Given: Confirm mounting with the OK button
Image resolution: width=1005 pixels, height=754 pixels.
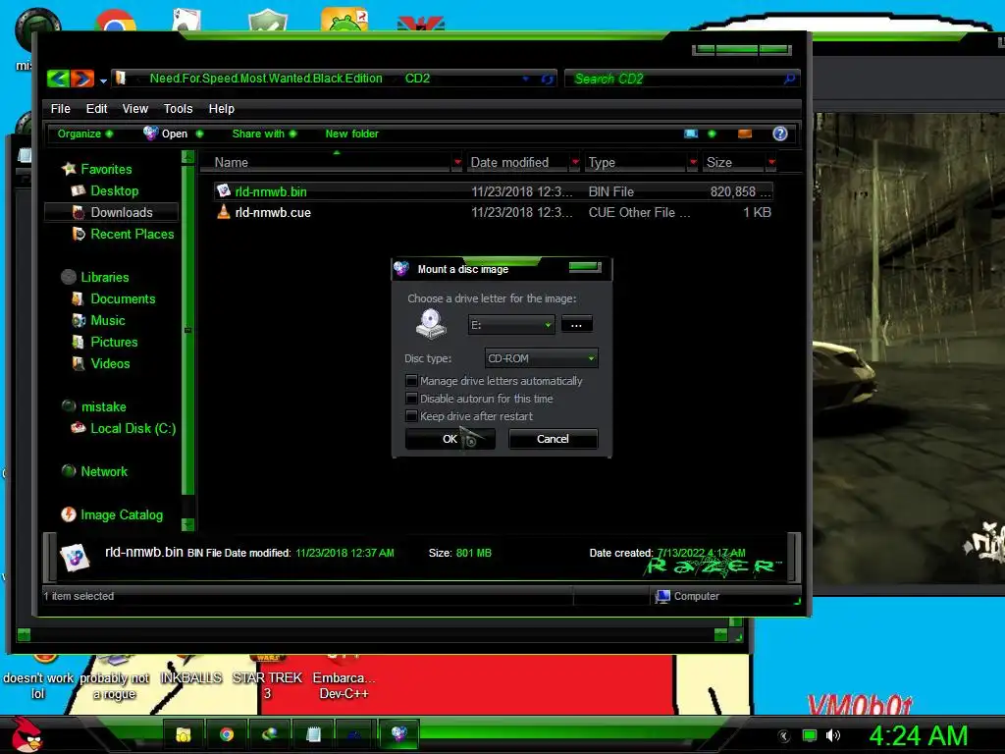Looking at the screenshot, I should 450,439.
